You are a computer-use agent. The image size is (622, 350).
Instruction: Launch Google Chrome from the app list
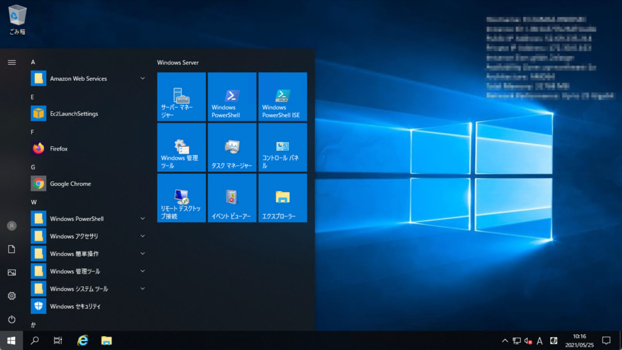89,184
